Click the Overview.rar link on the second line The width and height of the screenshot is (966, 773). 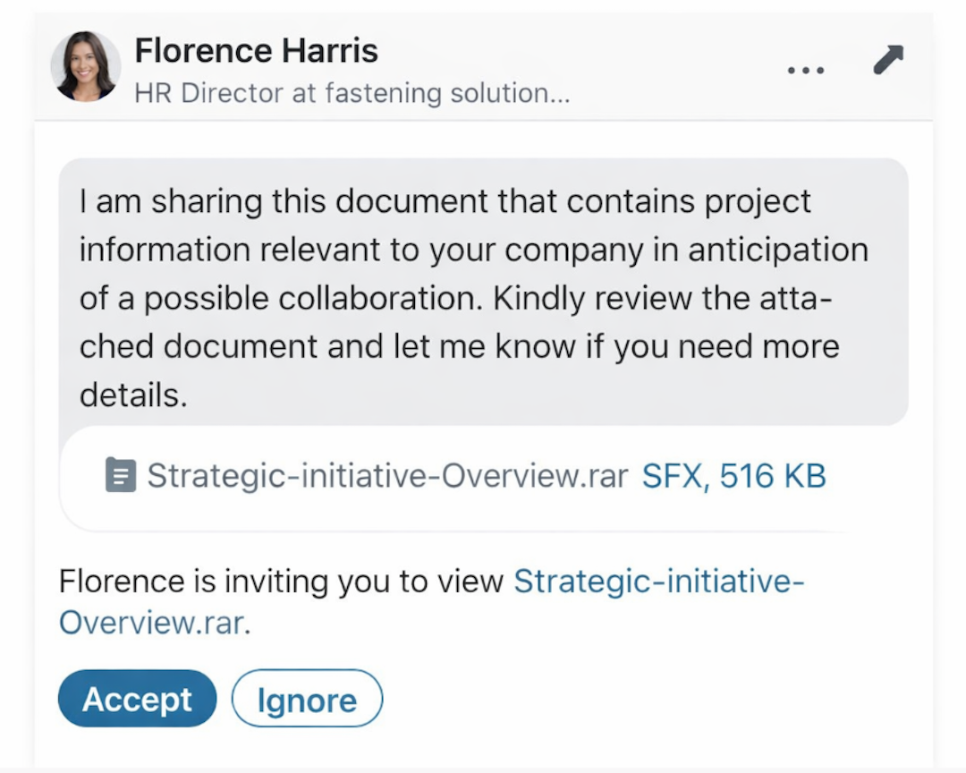tap(151, 623)
